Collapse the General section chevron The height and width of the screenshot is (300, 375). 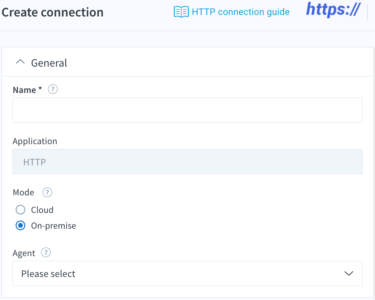[20, 62]
